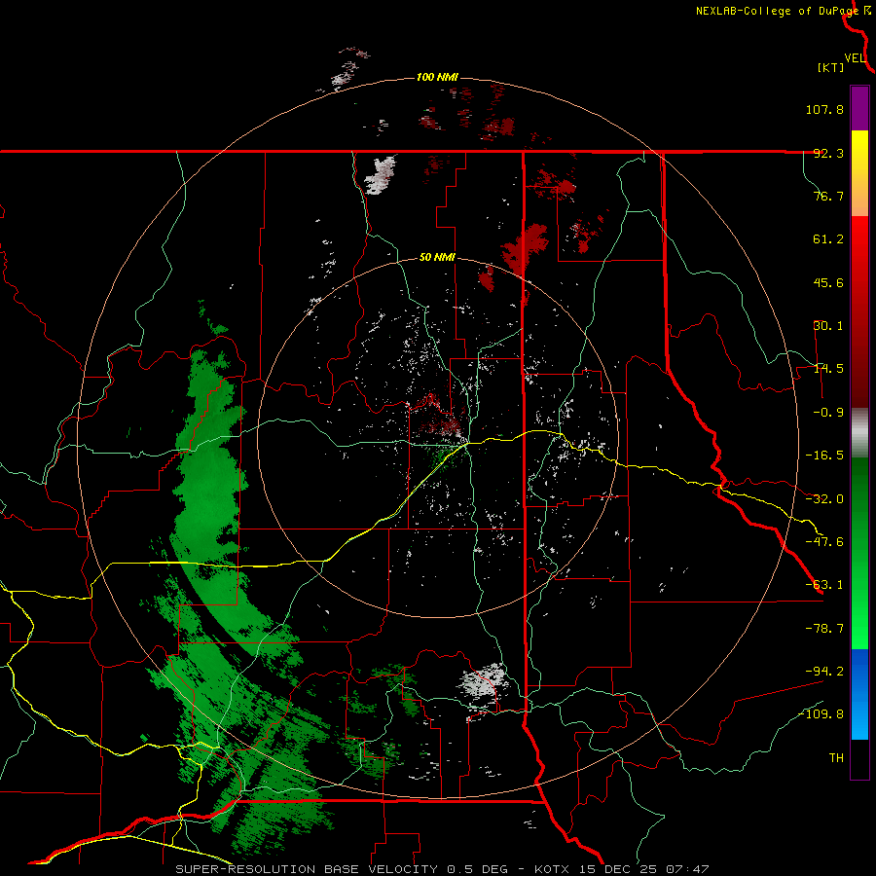Click the 100 NMI range ring label
The width and height of the screenshot is (876, 876).
tap(437, 77)
